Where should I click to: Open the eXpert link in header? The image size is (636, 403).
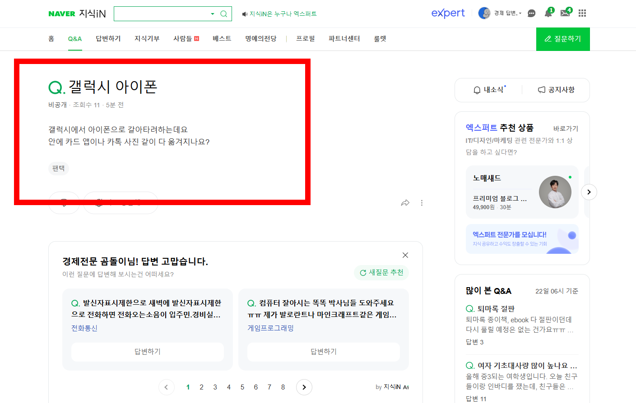[448, 13]
